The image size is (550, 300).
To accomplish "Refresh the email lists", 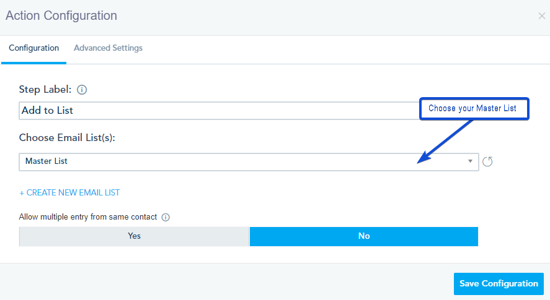I will (x=487, y=161).
